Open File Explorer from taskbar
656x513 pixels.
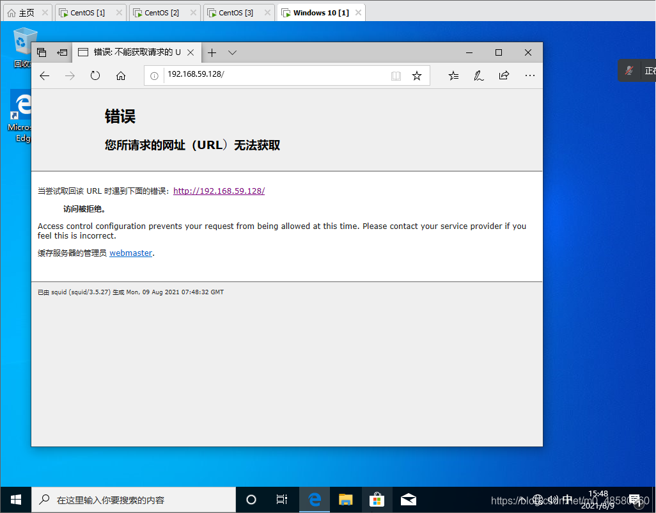coord(345,500)
